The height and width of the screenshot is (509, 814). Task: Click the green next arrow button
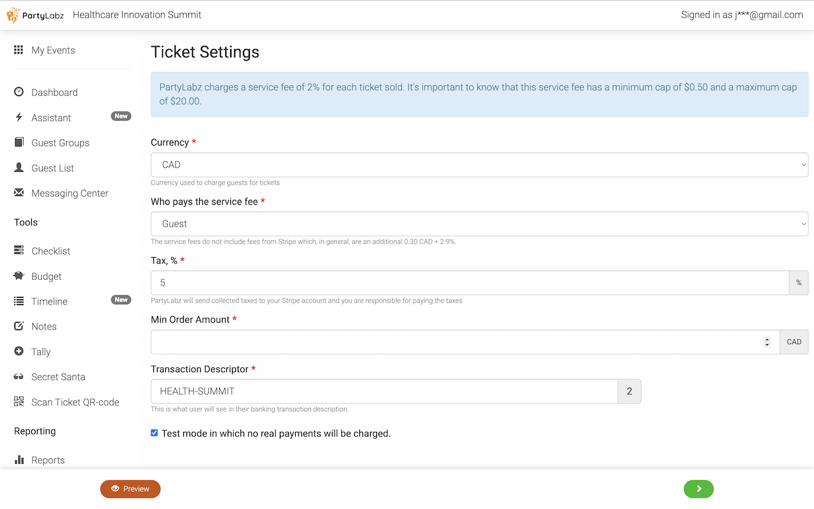pyautogui.click(x=698, y=489)
